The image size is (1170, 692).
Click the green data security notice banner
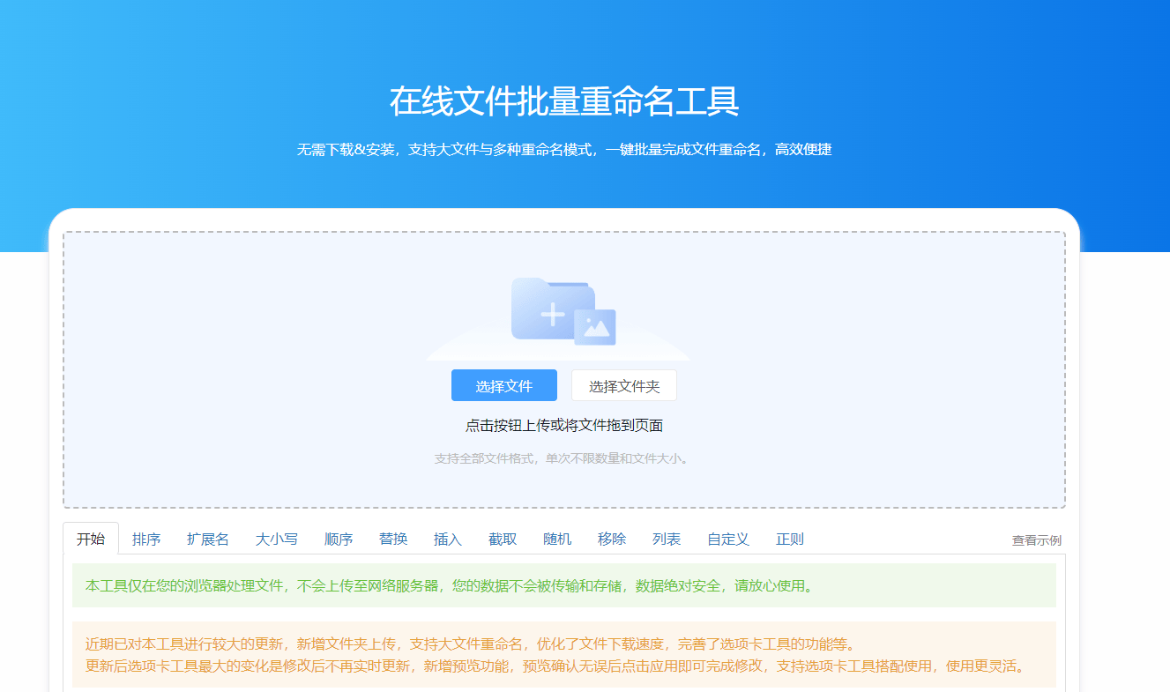[x=564, y=585]
